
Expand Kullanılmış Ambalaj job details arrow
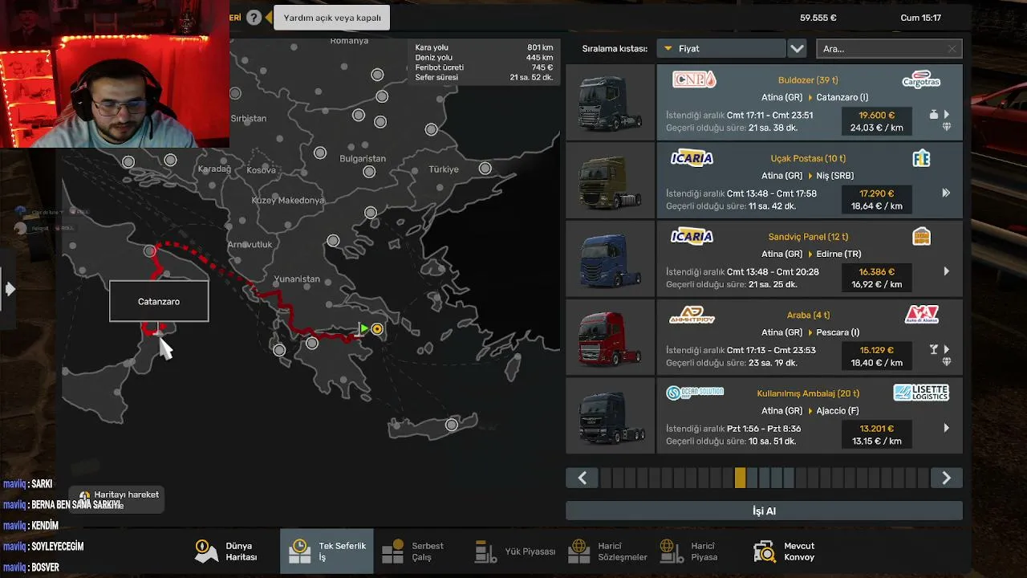pyautogui.click(x=947, y=428)
